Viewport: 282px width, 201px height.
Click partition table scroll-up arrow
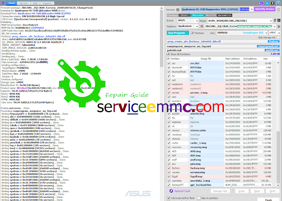tap(278, 63)
